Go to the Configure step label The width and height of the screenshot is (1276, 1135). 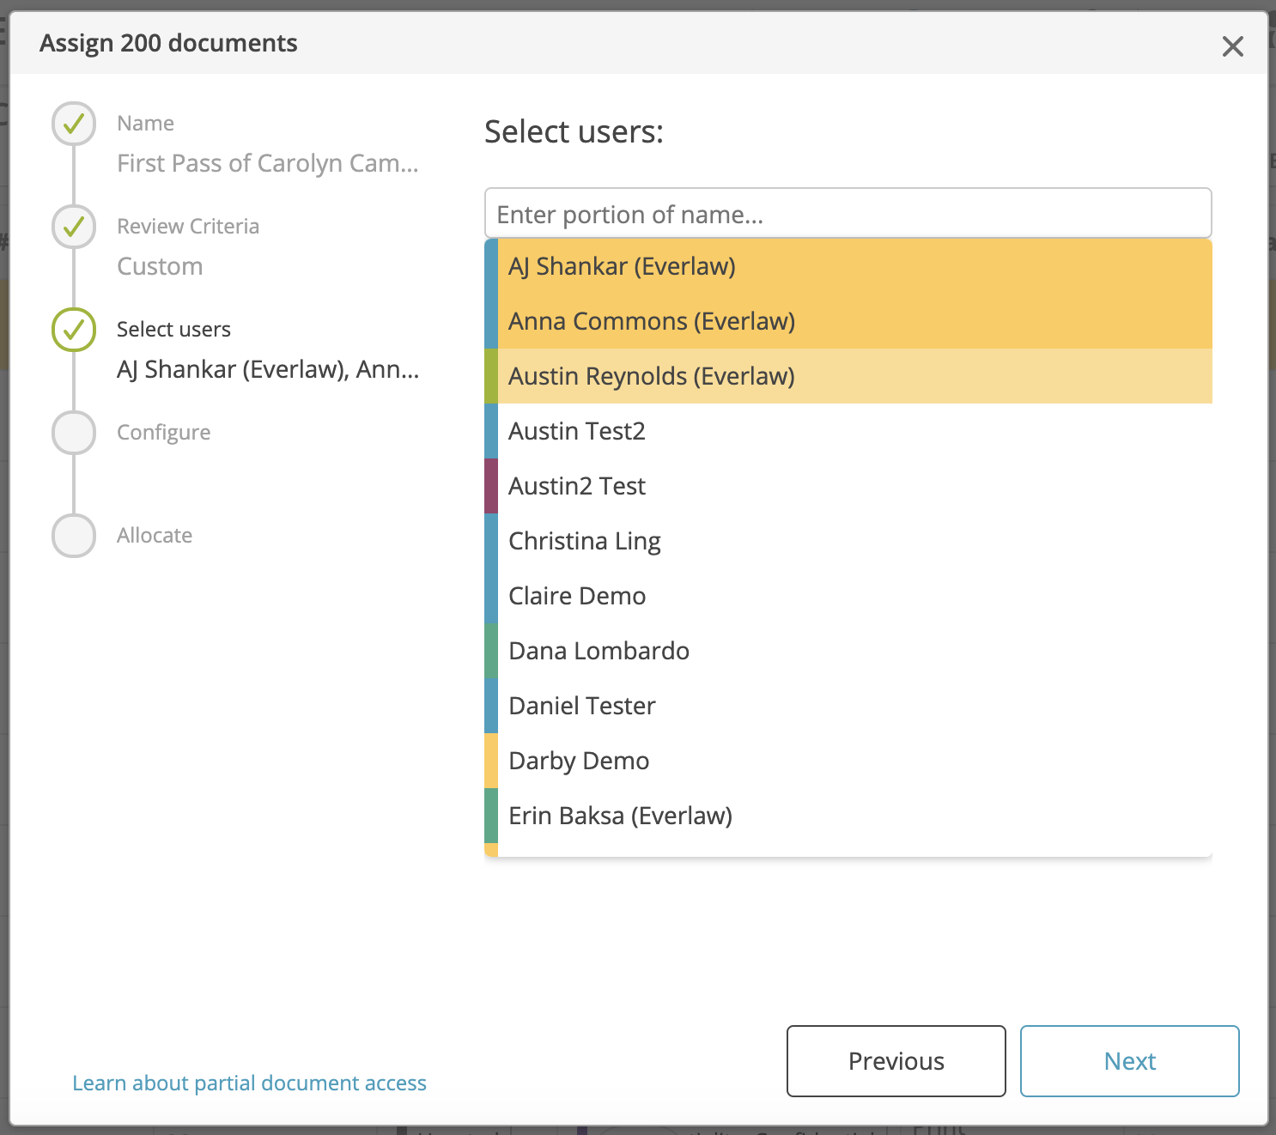tap(163, 433)
